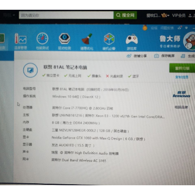Viewport: 195px width, 195px height.
Task: Open 游戏库 game library gamepad
Action: pyautogui.click(x=132, y=42)
